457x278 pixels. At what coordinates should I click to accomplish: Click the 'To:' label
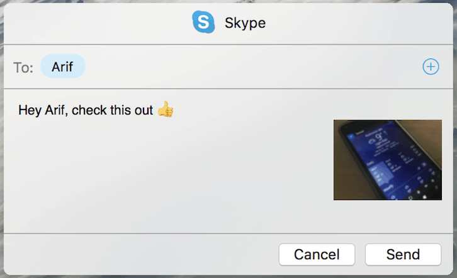pos(23,67)
